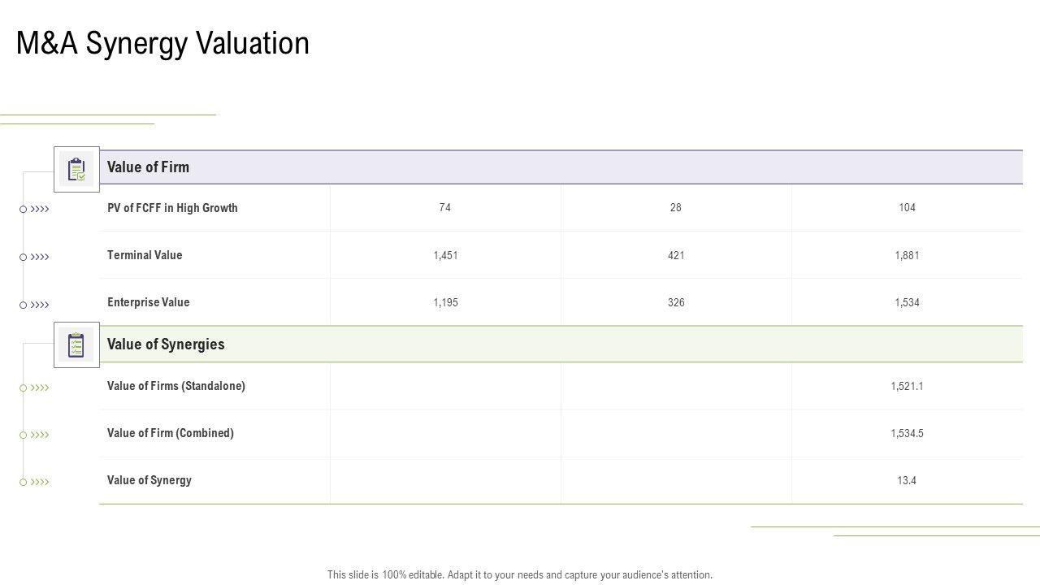Click the 13.4 synergy value cell
Viewport: 1040px width, 585px height.
point(907,480)
